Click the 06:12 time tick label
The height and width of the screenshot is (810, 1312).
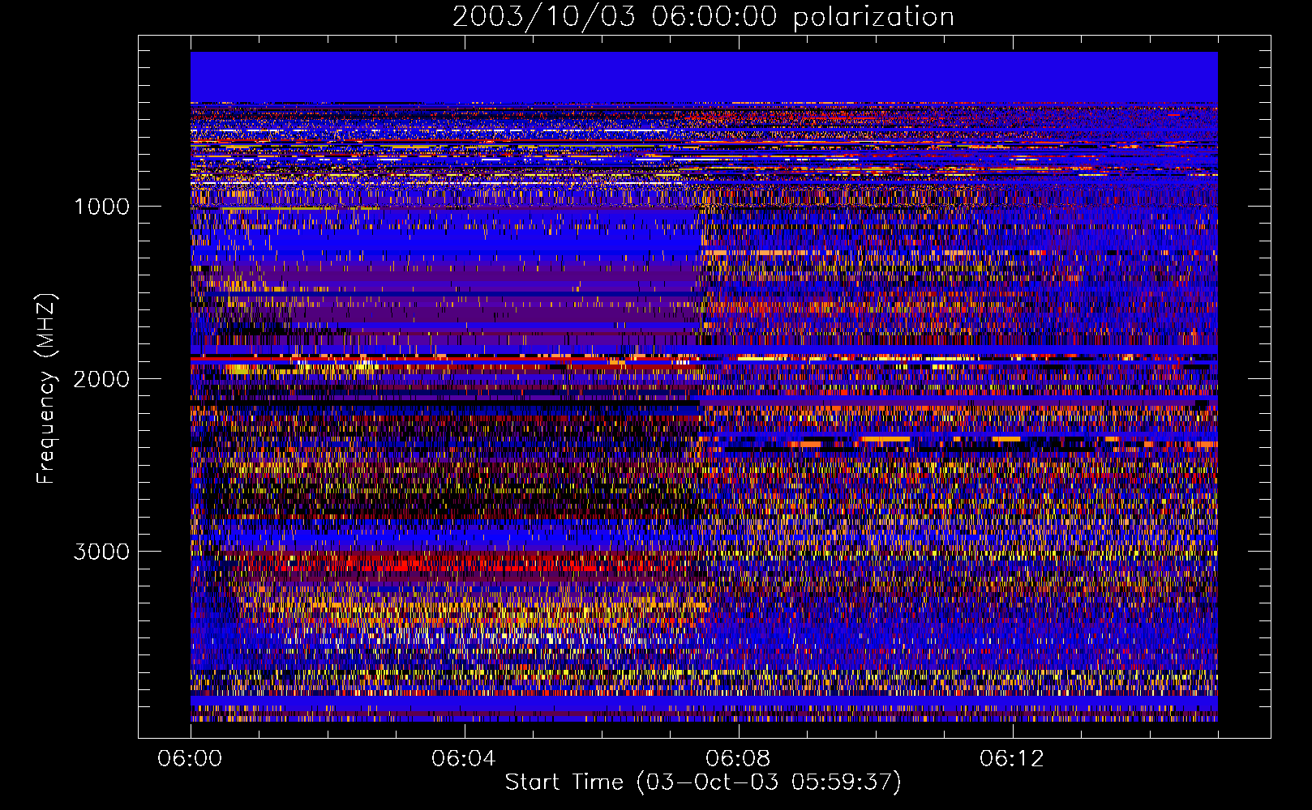[1012, 759]
